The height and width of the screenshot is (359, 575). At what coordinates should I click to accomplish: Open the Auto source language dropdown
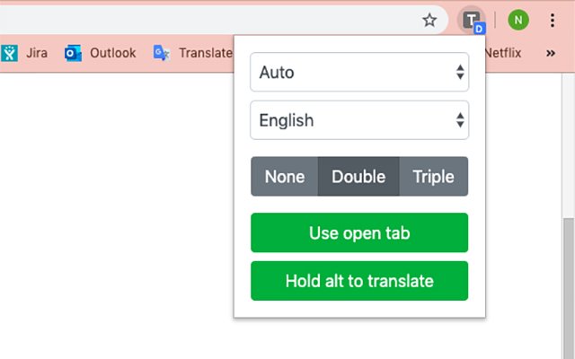359,72
